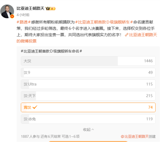This screenshot has width=163, height=142.
Task: Select the 汉·赤兔 poll option
Action: 88,119
